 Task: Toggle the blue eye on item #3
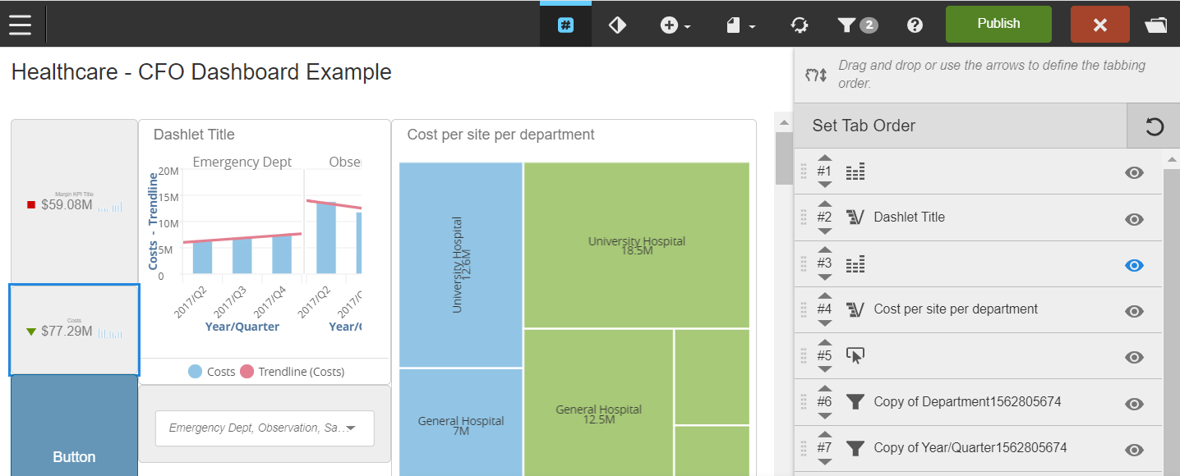(x=1134, y=265)
